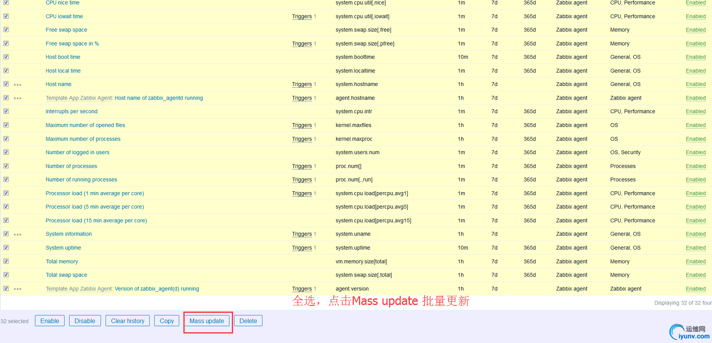Deselect the Host local time row checkbox
The image size is (712, 343).
click(6, 70)
